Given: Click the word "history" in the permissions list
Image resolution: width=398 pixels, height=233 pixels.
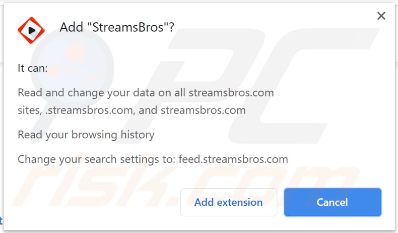Looking at the screenshot, I should pos(138,135).
